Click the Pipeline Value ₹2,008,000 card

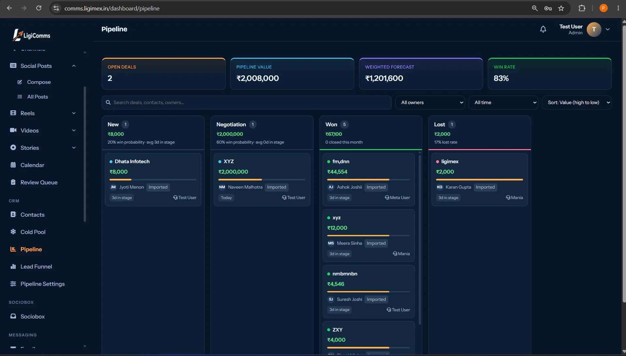click(x=292, y=74)
